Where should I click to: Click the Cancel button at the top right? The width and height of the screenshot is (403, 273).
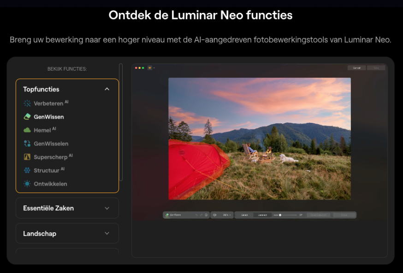tap(356, 67)
